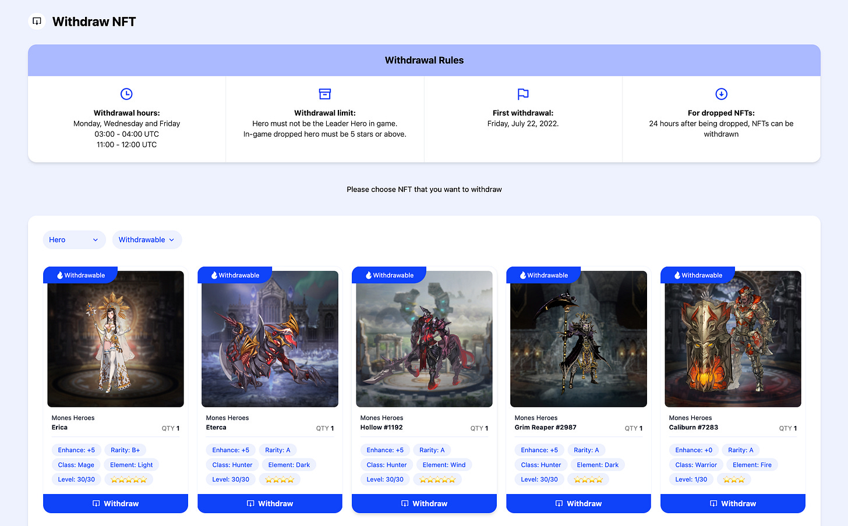The height and width of the screenshot is (526, 848).
Task: Withdraw the Eterca hero NFT
Action: 270,503
